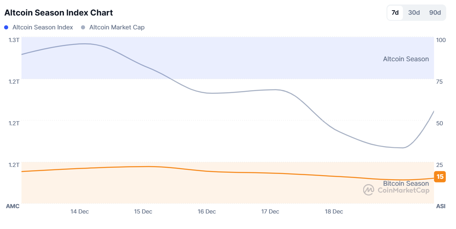Viewport: 456px width, 229px height.
Task: Click the 18 Dec date marker
Action: coord(334,211)
